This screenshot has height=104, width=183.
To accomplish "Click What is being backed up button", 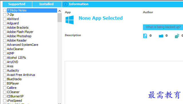I will (163, 27).
